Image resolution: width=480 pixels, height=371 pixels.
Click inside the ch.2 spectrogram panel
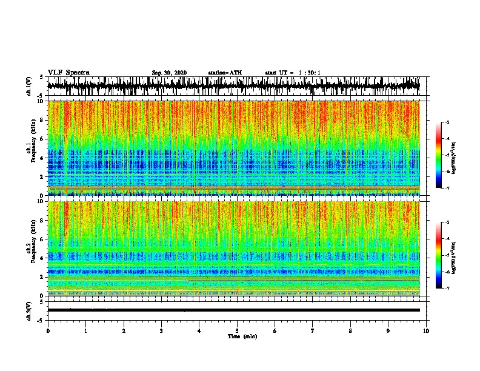point(233,249)
